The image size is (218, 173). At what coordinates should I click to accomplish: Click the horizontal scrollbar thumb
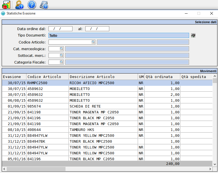coord(36,169)
